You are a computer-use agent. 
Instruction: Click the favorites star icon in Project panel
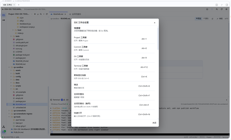[x=35, y=14]
